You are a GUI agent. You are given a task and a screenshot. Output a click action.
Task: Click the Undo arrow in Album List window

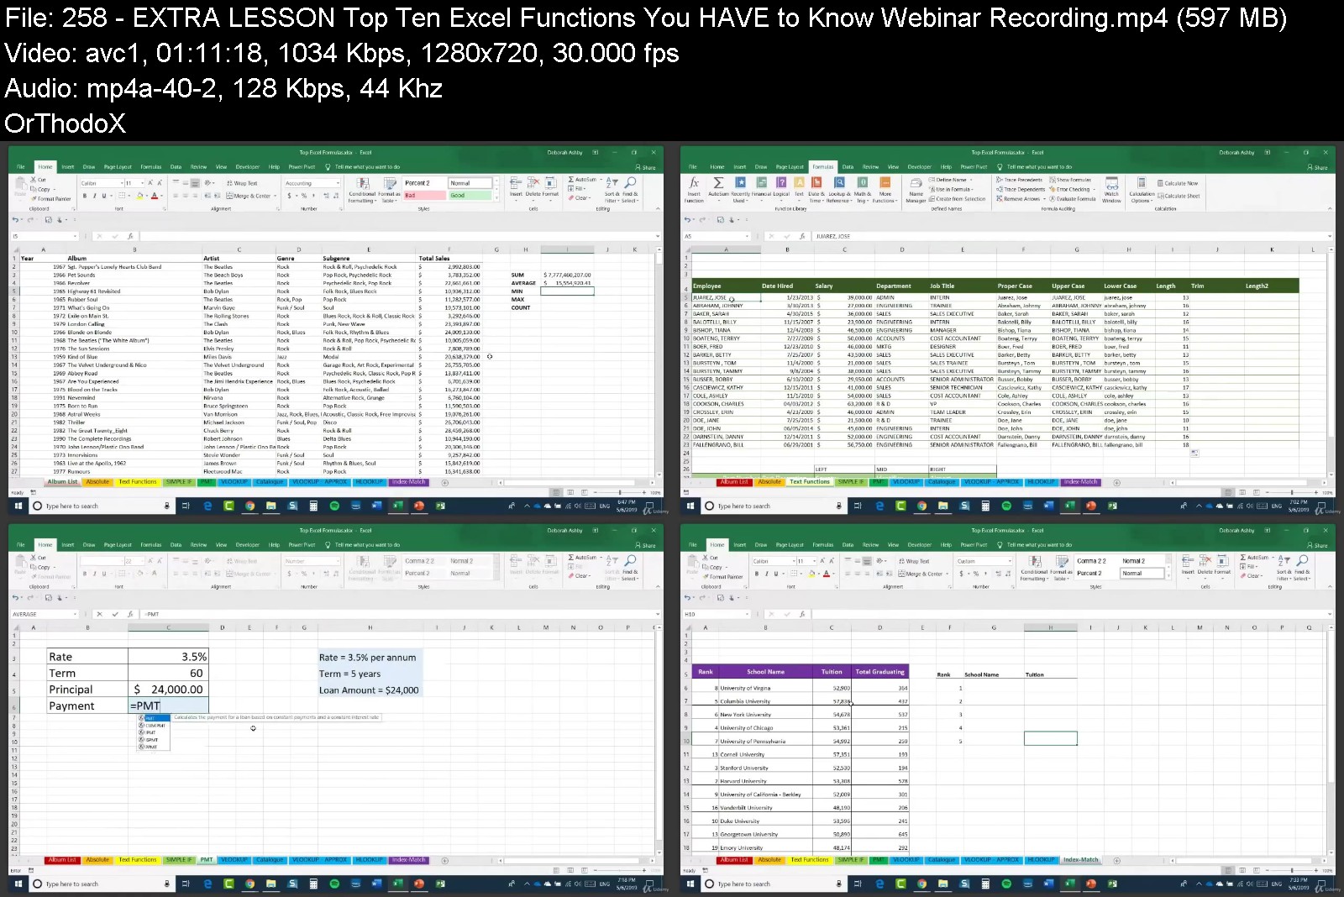pyautogui.click(x=16, y=220)
